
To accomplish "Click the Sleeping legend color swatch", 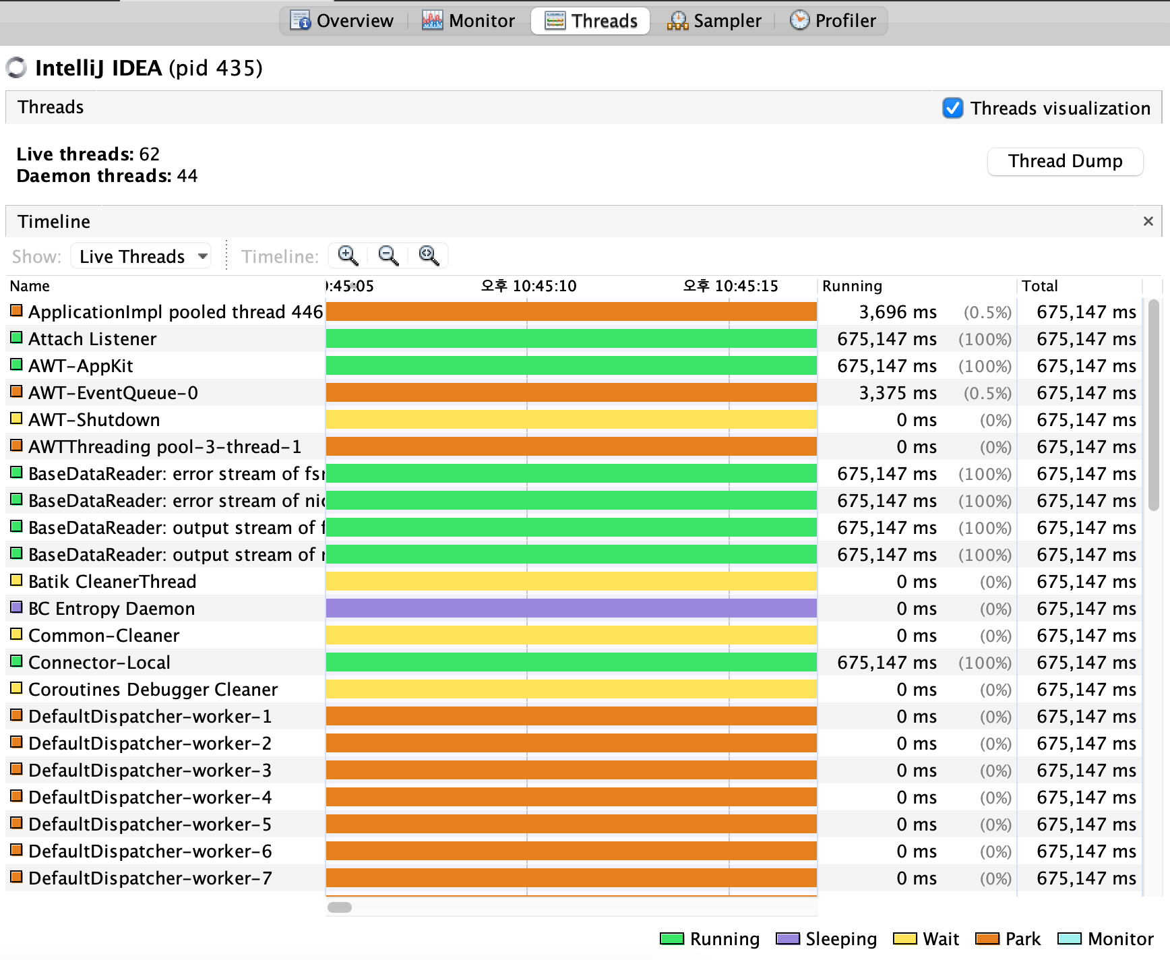I will [788, 938].
